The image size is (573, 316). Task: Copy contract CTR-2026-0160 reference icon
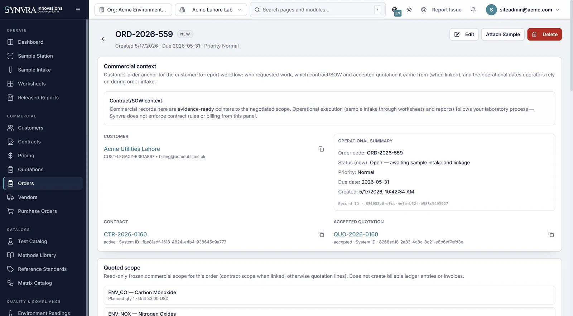(321, 234)
